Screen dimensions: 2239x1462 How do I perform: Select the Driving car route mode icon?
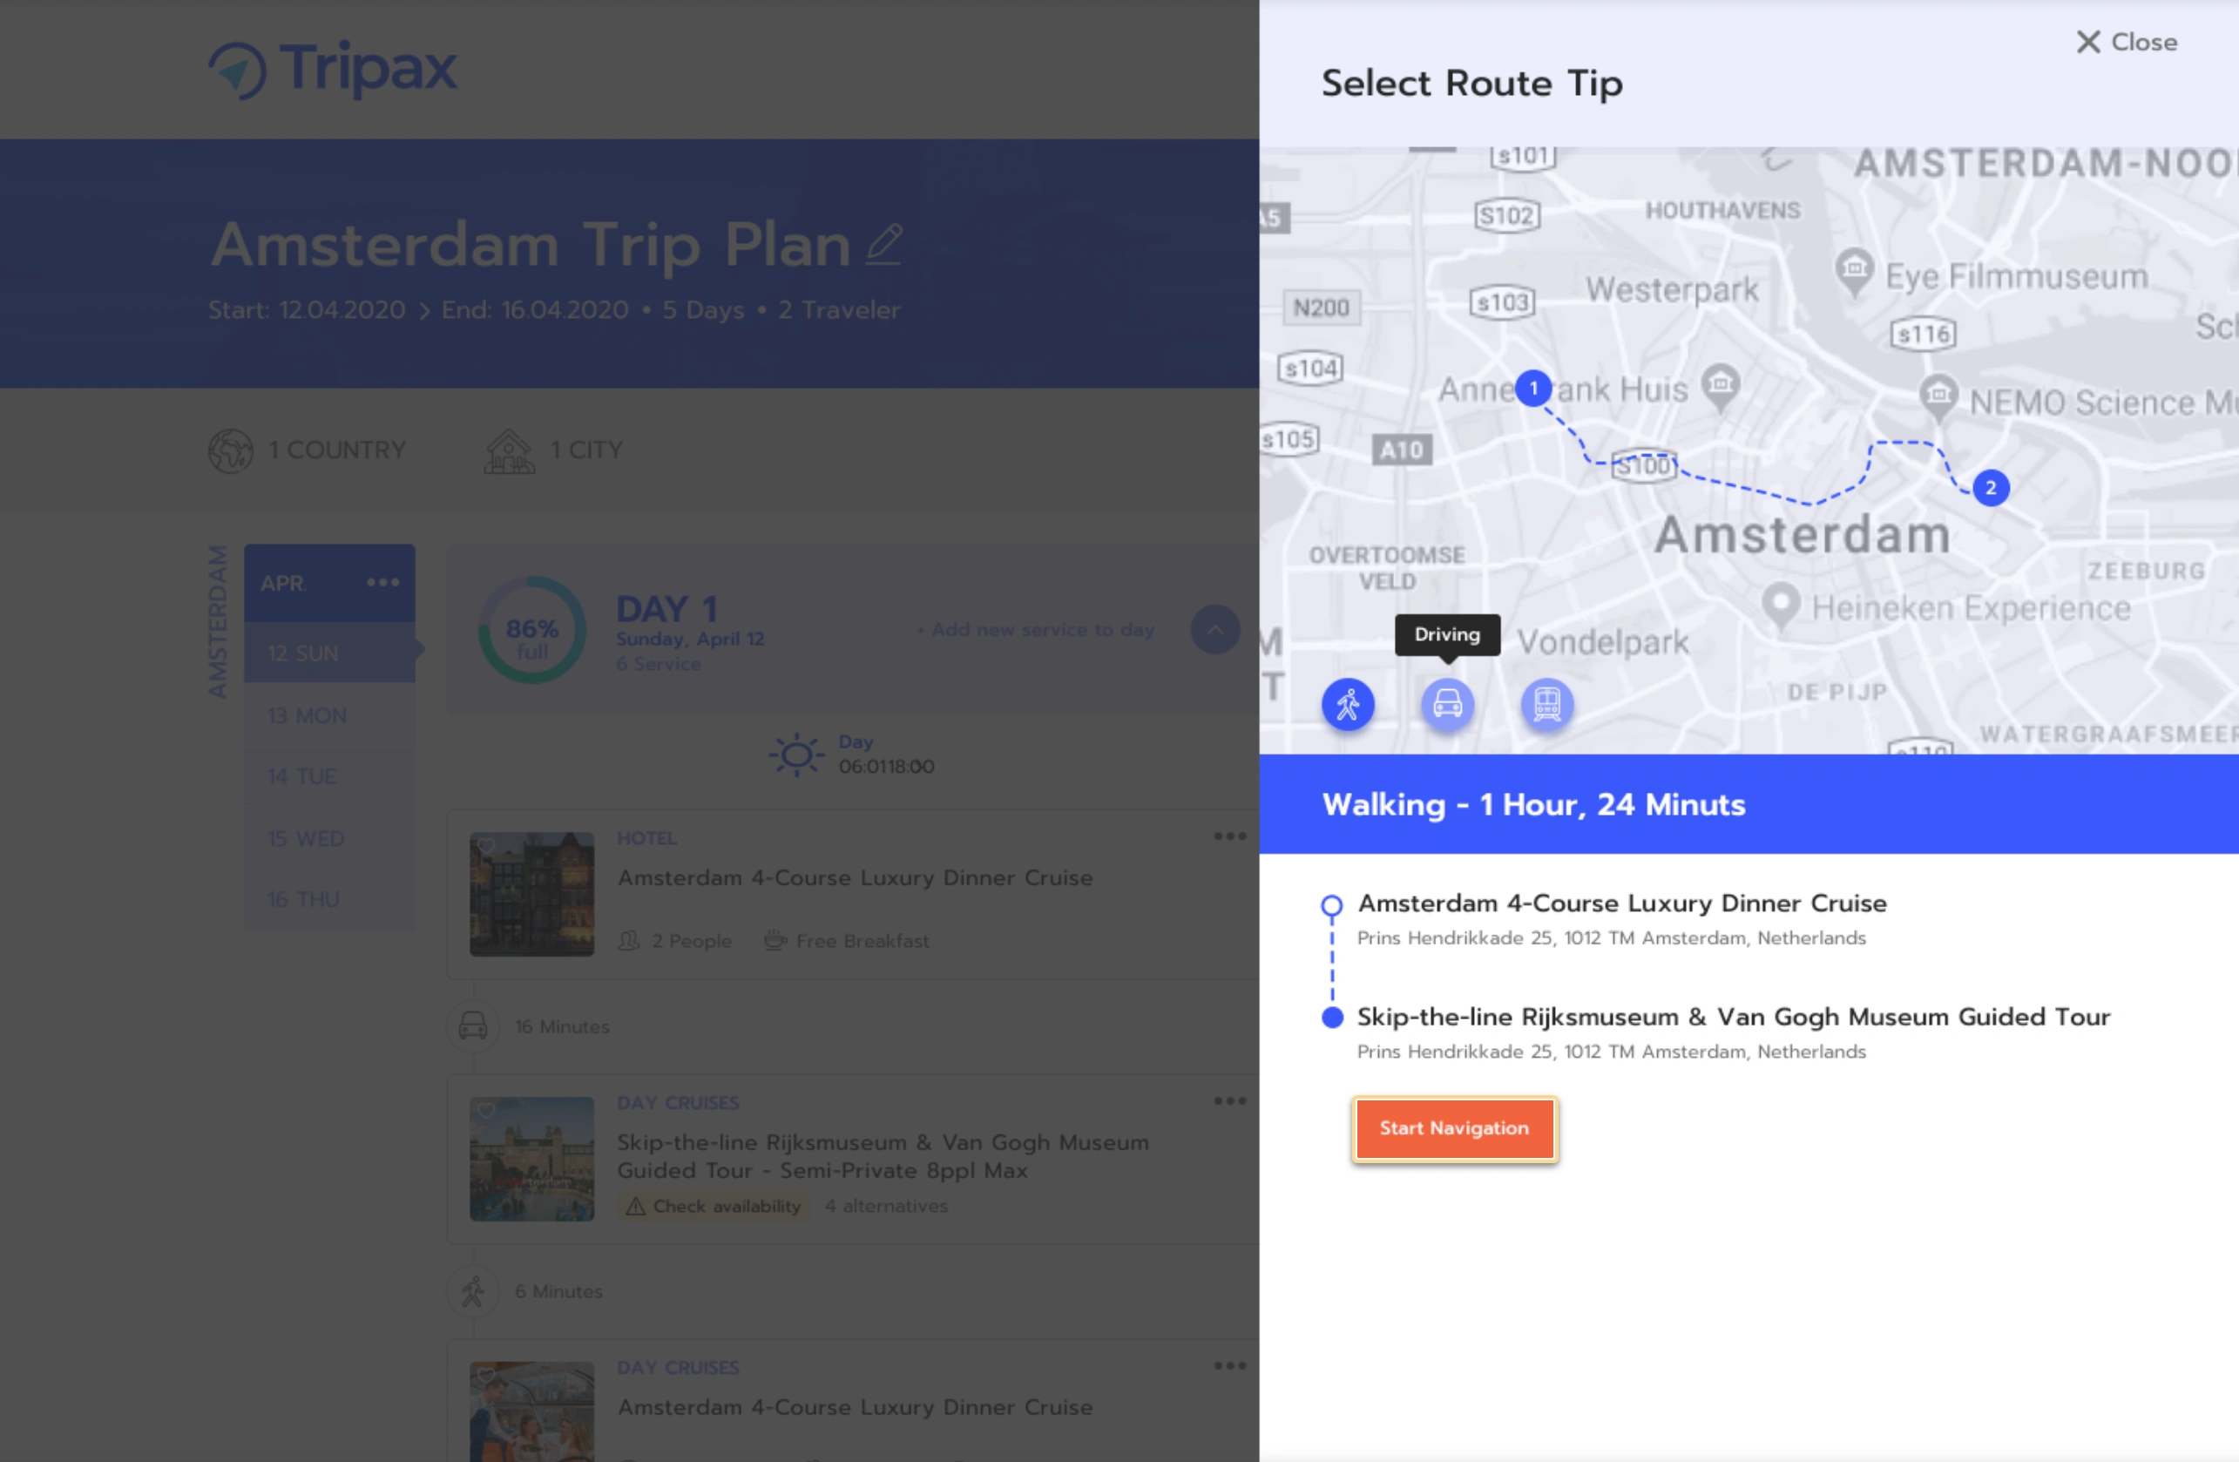coord(1447,704)
